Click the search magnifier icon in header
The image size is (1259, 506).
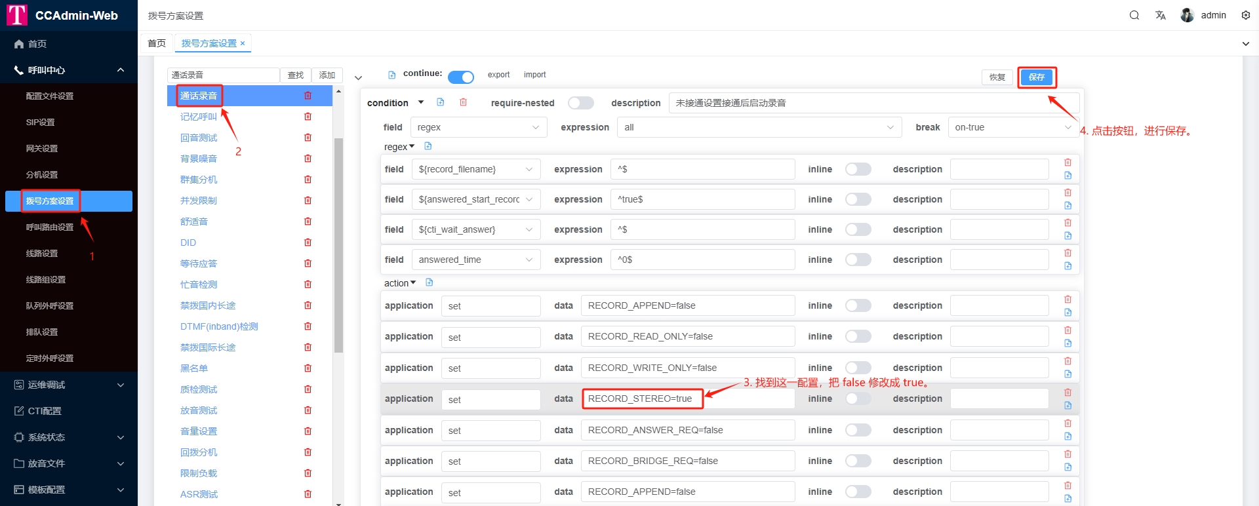pos(1134,15)
